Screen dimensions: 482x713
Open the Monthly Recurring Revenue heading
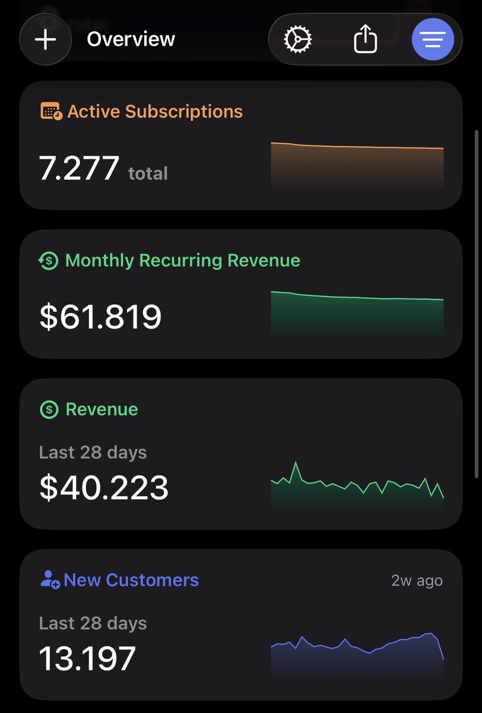coord(183,260)
